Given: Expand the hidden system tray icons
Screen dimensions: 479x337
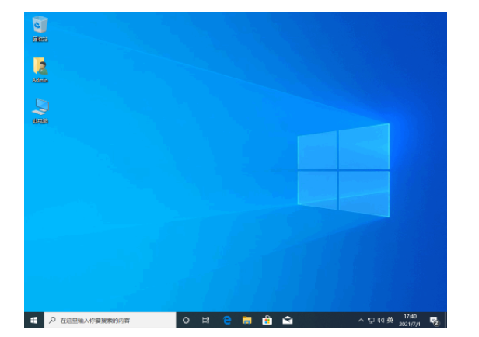Looking at the screenshot, I should click(361, 320).
